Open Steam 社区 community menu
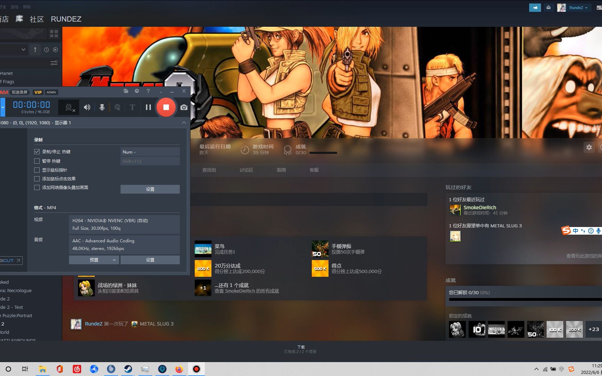 coord(37,19)
